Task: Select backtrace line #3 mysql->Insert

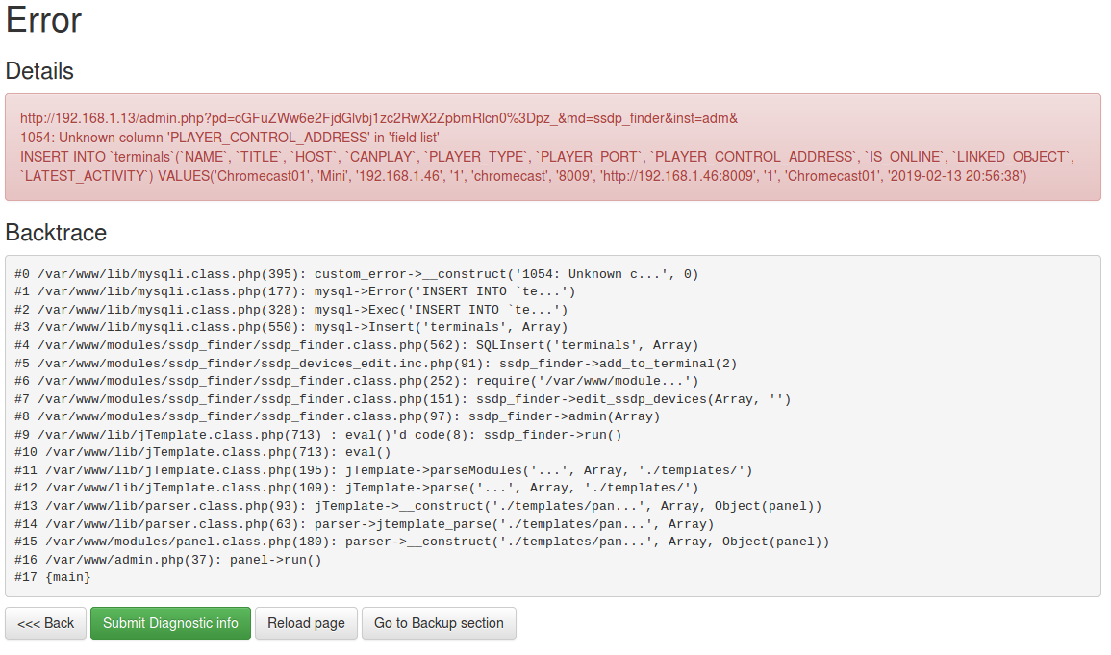Action: click(x=291, y=327)
